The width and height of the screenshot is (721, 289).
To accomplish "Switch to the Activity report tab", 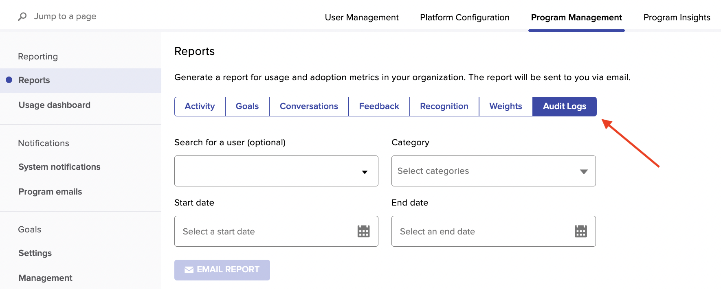I will (x=200, y=106).
